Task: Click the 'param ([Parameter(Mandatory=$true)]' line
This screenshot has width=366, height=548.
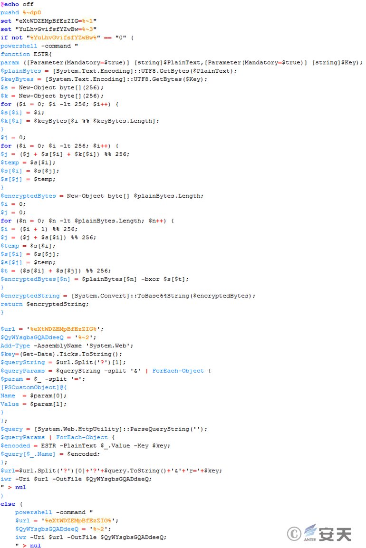Action: 182,63
